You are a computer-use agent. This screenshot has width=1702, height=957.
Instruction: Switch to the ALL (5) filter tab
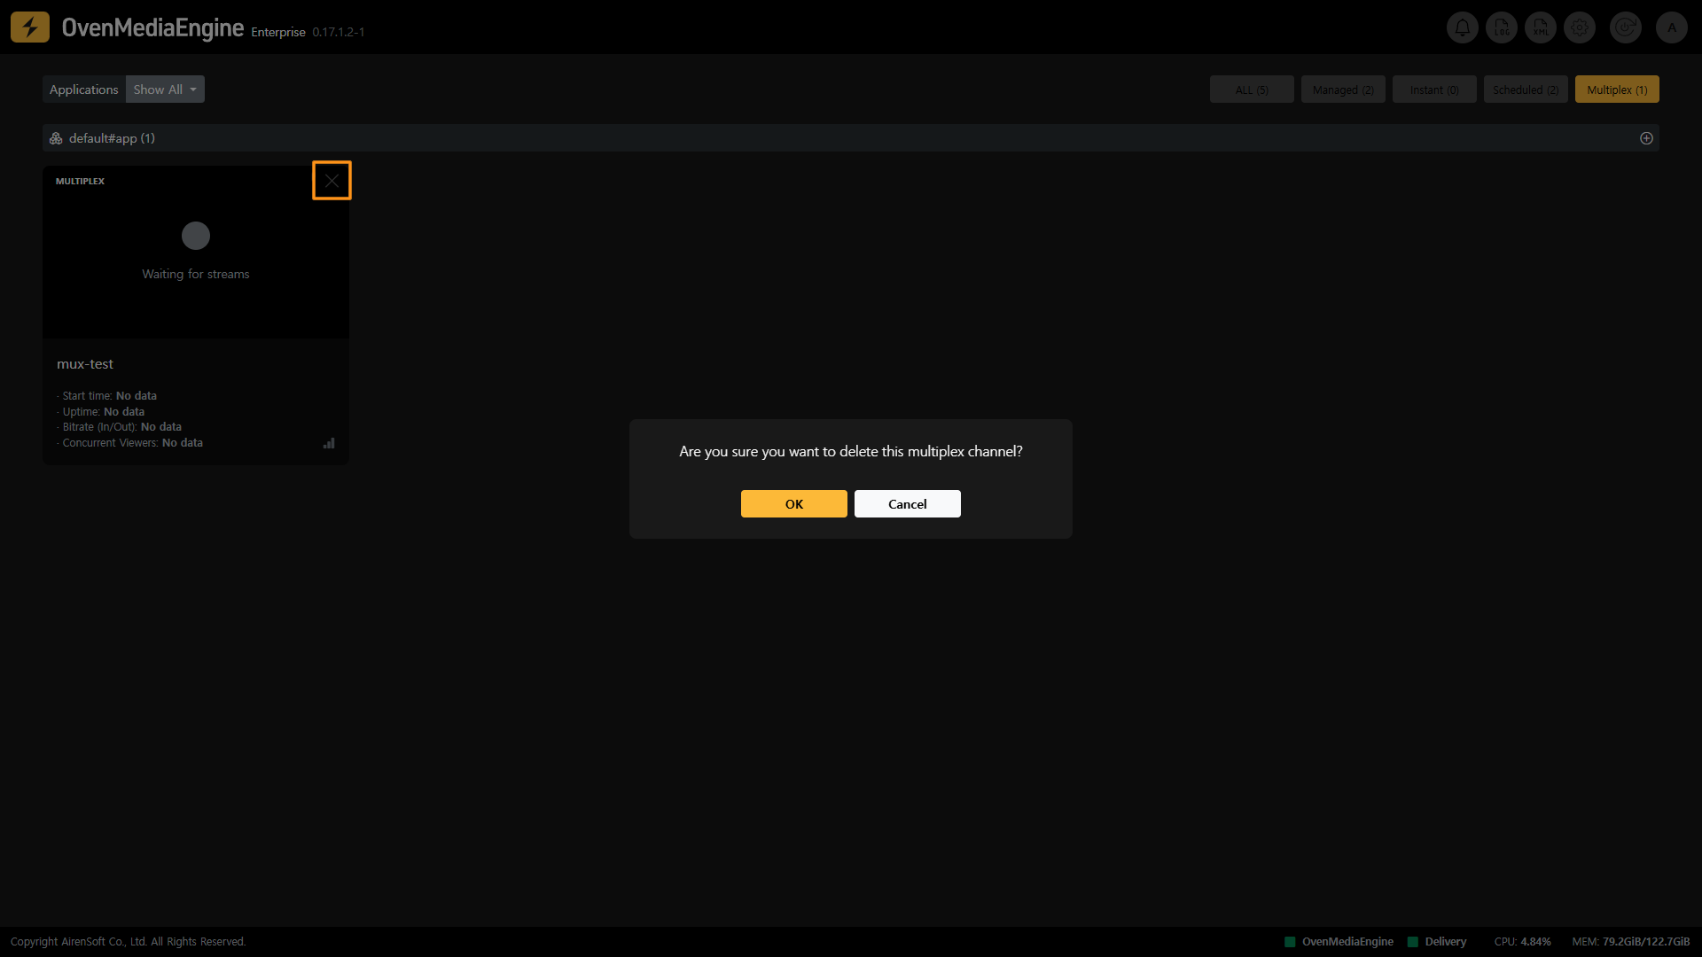(1251, 89)
